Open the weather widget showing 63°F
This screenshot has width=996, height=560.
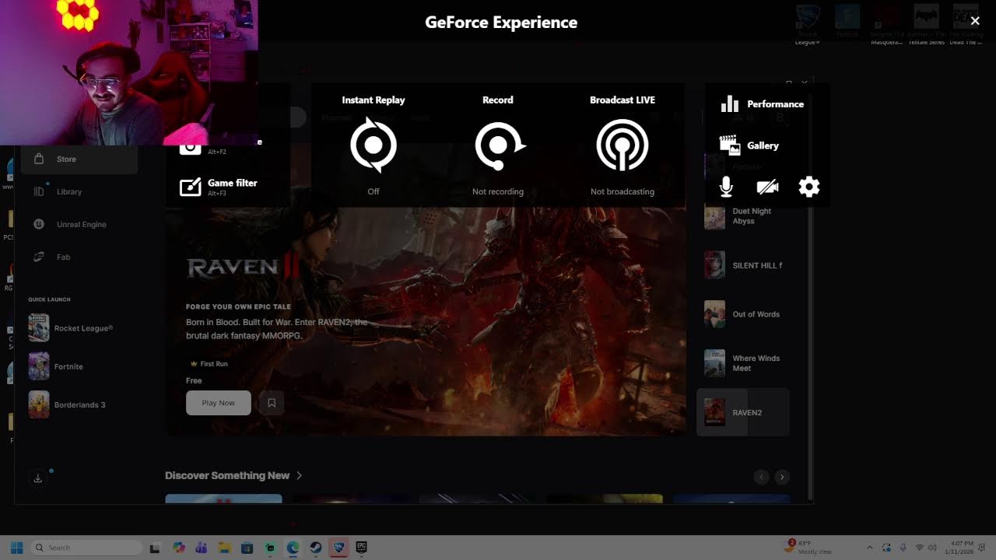pyautogui.click(x=809, y=548)
